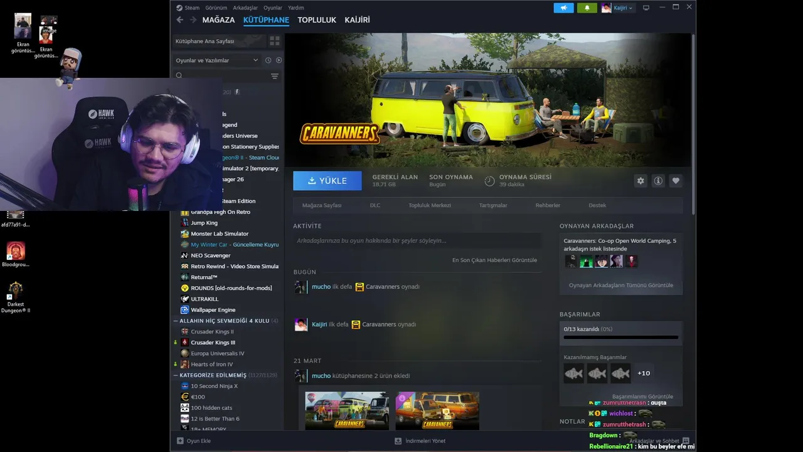Click Oynayan Arkadaşların Tümünü Görüntüle
Viewport: 803px width, 452px height.
(621, 285)
